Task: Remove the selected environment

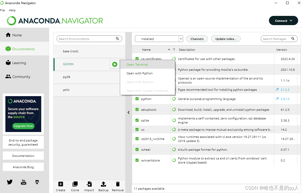Action: 118,186
